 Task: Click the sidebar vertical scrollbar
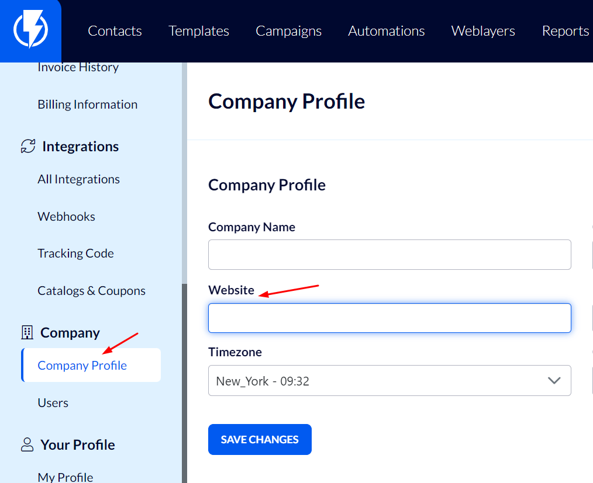[185, 383]
